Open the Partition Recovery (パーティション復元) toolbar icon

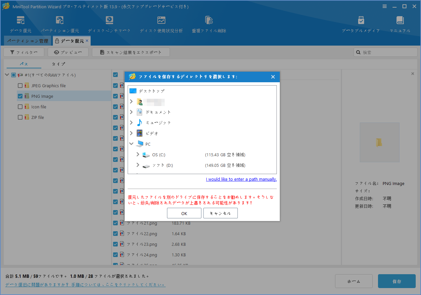pyautogui.click(x=60, y=24)
